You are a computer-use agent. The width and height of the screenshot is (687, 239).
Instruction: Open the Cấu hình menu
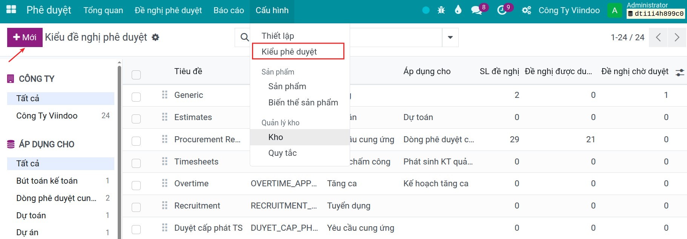pos(272,10)
